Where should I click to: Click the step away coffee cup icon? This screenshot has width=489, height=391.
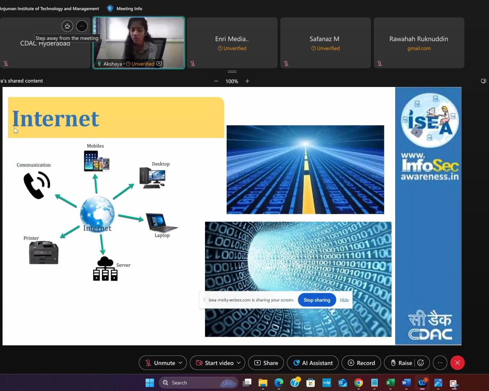coord(67,26)
